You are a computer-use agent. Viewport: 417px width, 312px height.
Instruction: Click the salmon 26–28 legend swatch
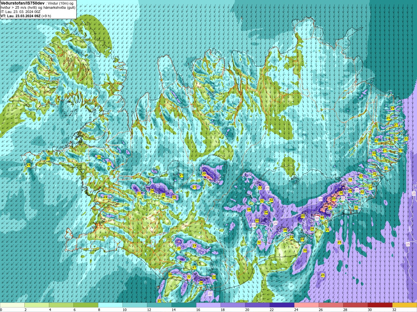[331, 305]
